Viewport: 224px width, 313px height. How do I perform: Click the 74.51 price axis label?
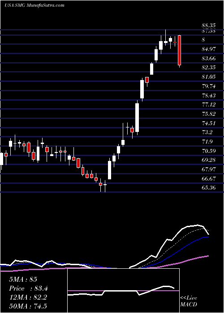pos(209,123)
